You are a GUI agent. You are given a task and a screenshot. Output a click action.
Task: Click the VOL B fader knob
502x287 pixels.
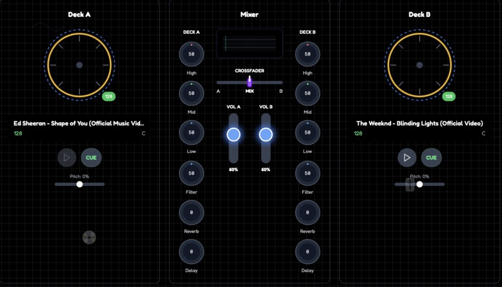pos(266,135)
